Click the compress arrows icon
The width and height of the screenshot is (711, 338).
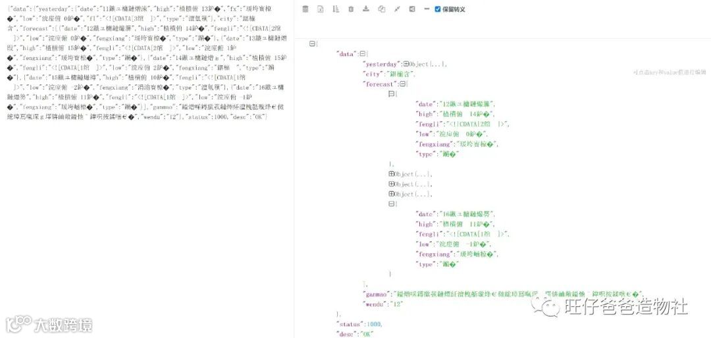pos(397,9)
